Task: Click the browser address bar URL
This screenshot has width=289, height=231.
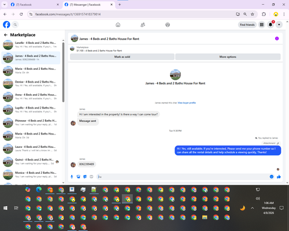Action: [68, 14]
